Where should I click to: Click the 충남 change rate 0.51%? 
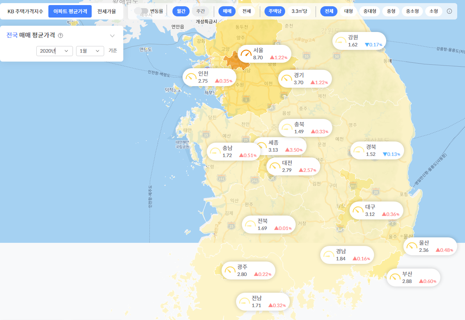pos(248,155)
